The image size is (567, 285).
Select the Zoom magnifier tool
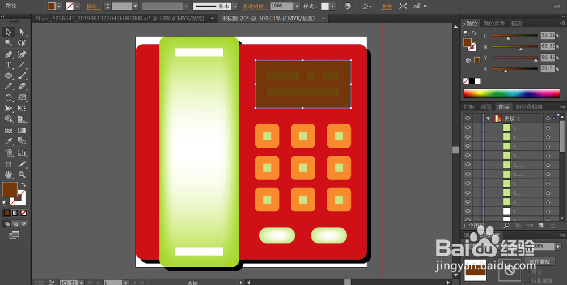(x=22, y=175)
